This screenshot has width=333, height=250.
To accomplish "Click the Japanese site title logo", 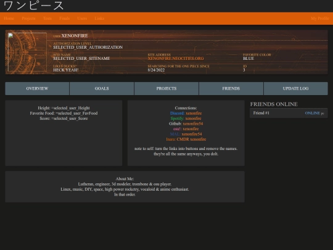I will pos(33,6).
